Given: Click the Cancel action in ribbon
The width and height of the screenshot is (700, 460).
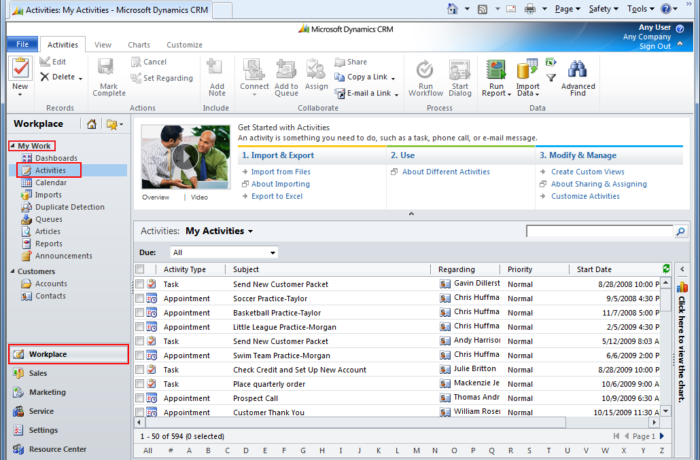Looking at the screenshot, I should pyautogui.click(x=149, y=62).
